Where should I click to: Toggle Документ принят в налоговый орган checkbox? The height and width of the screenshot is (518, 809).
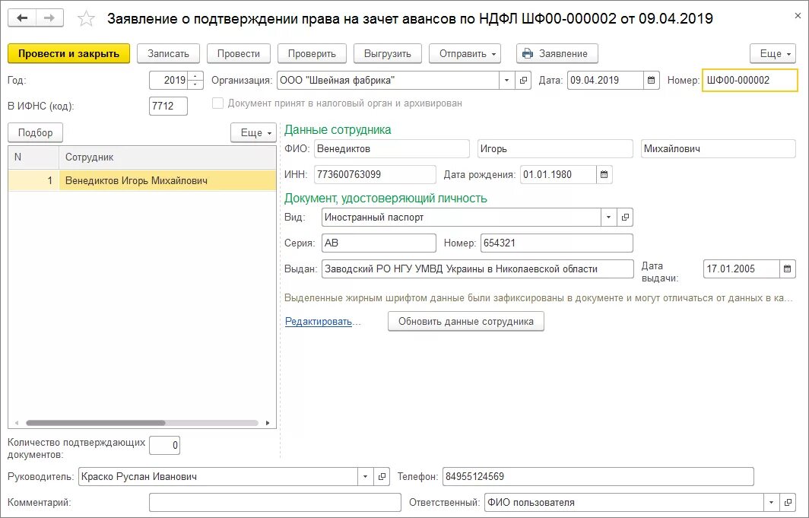(217, 103)
